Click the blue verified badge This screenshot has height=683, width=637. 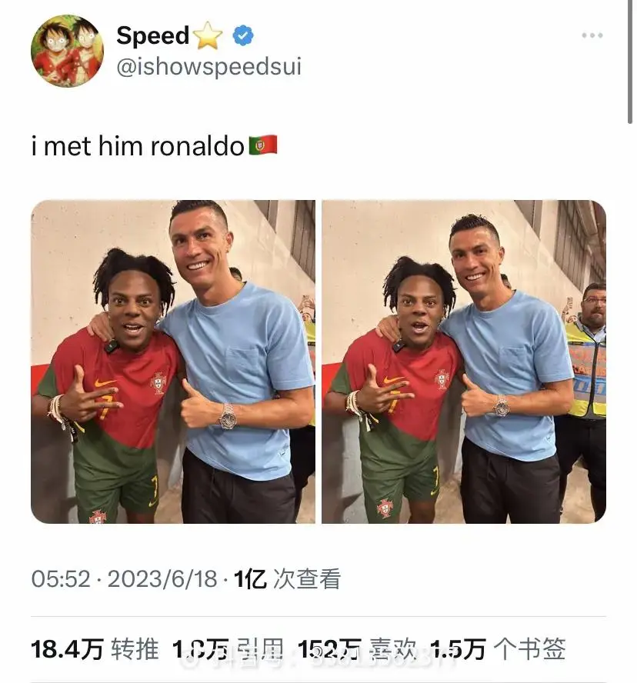(x=243, y=35)
